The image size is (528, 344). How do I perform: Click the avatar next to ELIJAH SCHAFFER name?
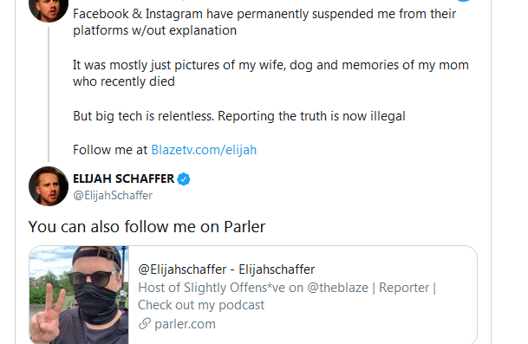(49, 186)
